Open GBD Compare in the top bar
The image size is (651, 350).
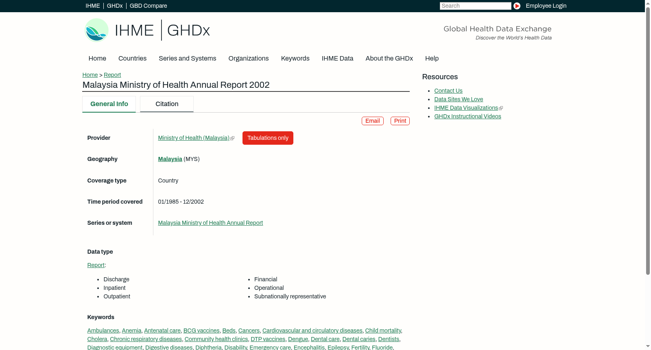coord(149,6)
